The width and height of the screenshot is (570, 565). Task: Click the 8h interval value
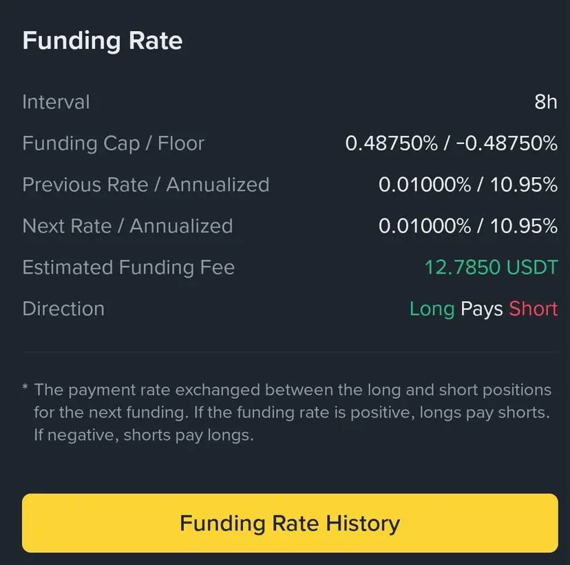545,102
